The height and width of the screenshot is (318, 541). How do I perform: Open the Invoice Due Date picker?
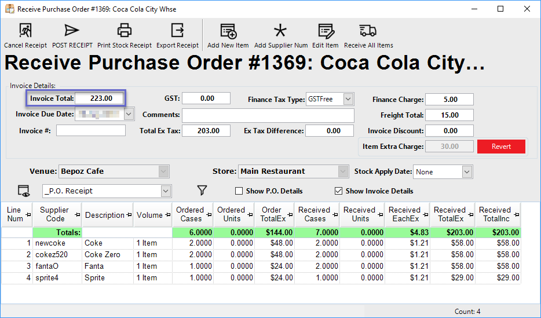coord(129,115)
